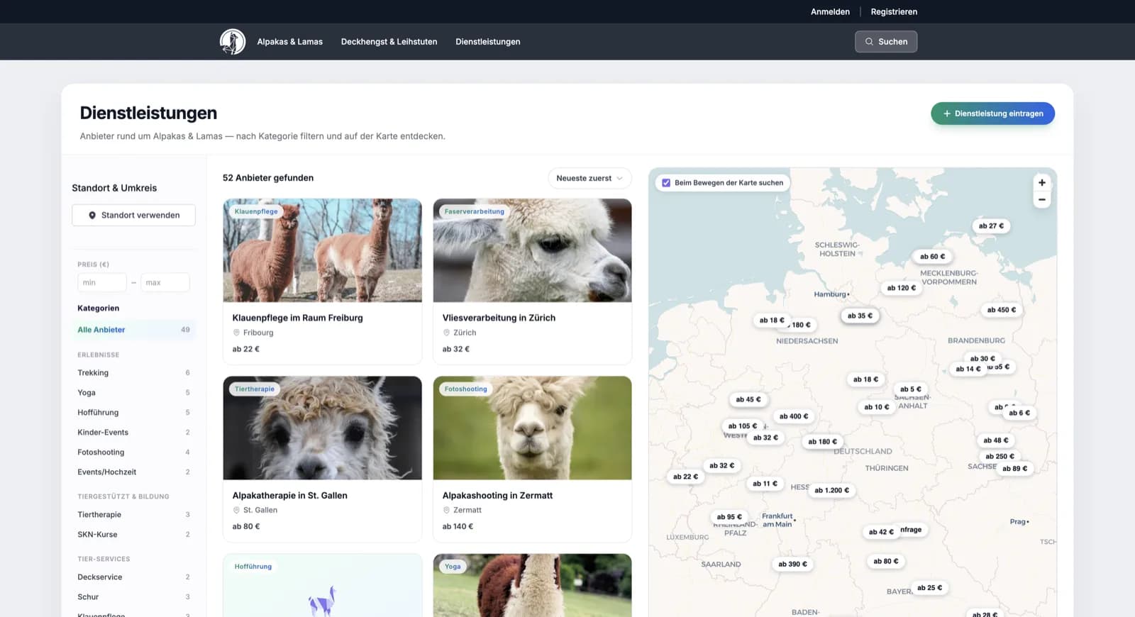This screenshot has width=1135, height=617.
Task: Open the map marker 'ab 120 €'
Action: coord(901,288)
